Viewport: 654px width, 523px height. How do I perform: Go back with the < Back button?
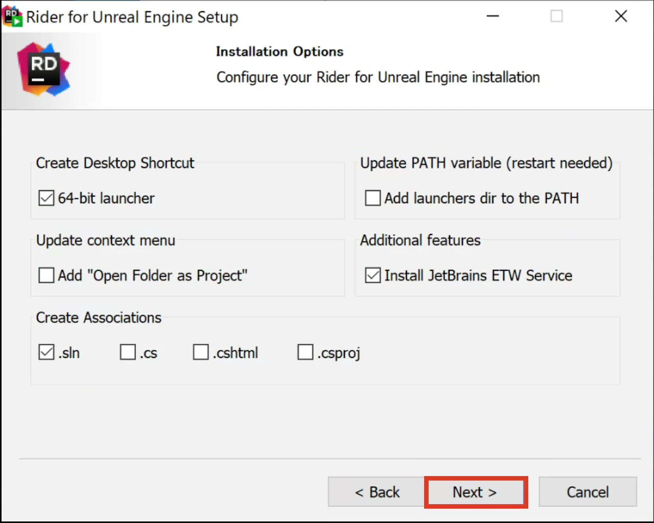click(x=377, y=492)
